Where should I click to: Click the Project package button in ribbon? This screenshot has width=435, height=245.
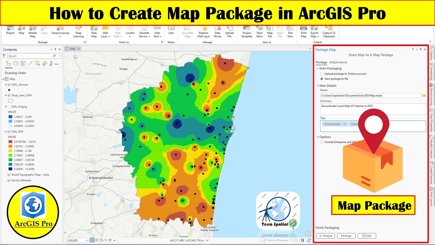click(10, 31)
